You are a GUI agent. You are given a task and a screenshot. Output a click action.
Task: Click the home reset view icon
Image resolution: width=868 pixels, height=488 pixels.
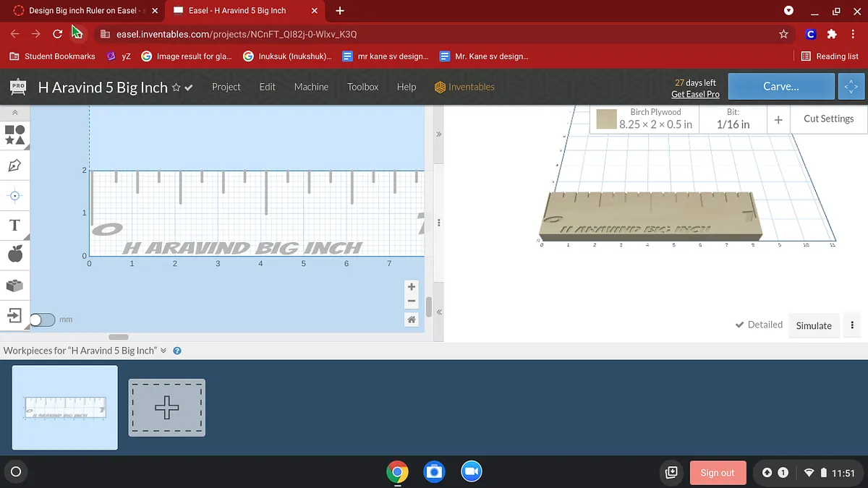pos(412,320)
